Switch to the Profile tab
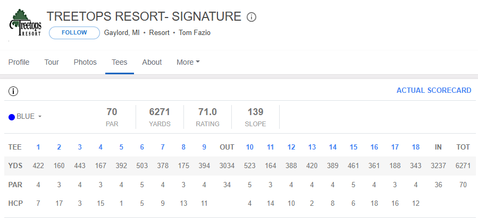478x218 pixels. click(x=19, y=63)
